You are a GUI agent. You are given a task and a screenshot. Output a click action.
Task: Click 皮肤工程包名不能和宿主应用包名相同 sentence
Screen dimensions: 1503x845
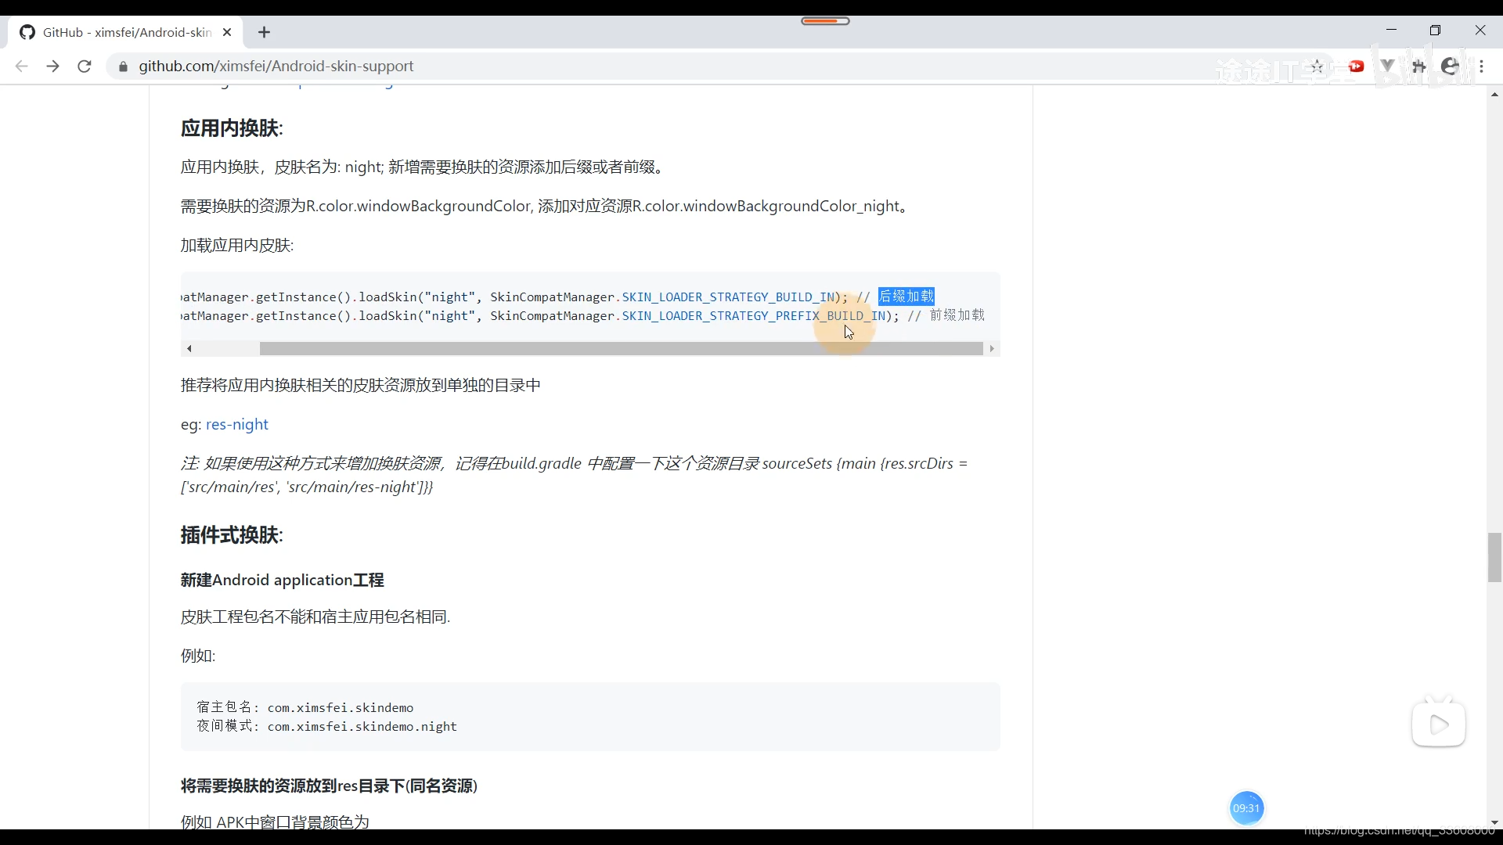coord(315,617)
